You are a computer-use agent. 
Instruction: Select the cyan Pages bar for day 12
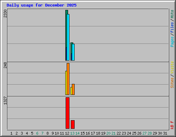pos(68,37)
